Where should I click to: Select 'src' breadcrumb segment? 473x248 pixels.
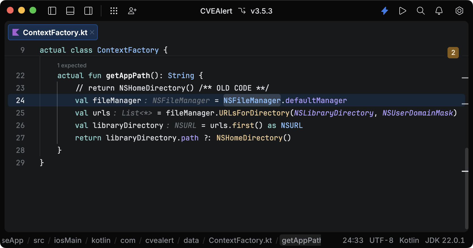[39, 240]
